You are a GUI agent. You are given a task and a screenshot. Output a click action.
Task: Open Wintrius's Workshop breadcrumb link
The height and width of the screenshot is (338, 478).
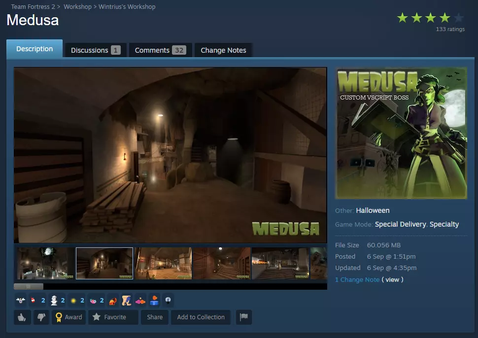(x=127, y=7)
